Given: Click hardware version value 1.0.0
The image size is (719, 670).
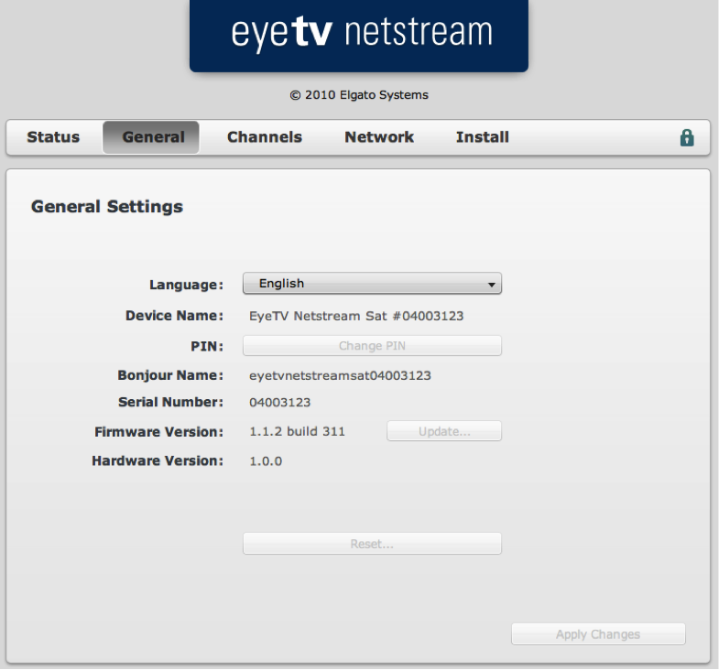Looking at the screenshot, I should click(x=266, y=461).
